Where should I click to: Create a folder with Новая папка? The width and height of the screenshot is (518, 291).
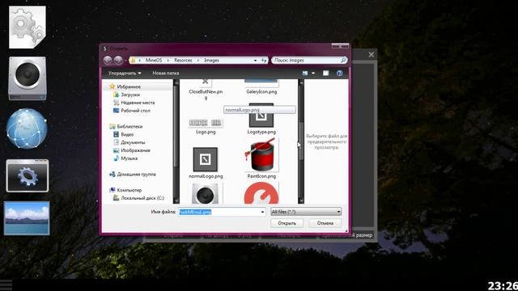165,74
